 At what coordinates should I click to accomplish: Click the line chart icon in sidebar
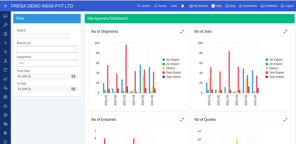coord(5,79)
